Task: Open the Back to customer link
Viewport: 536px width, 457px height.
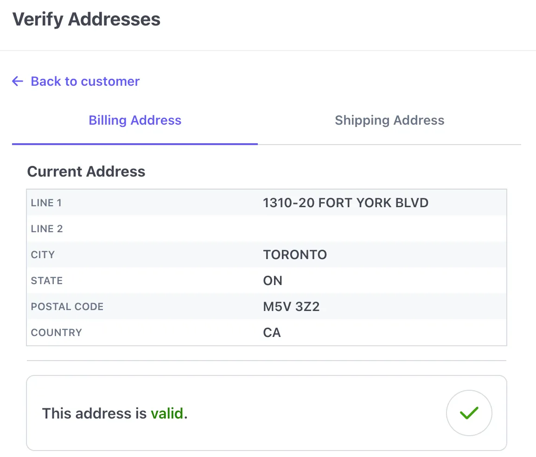Action: tap(84, 81)
